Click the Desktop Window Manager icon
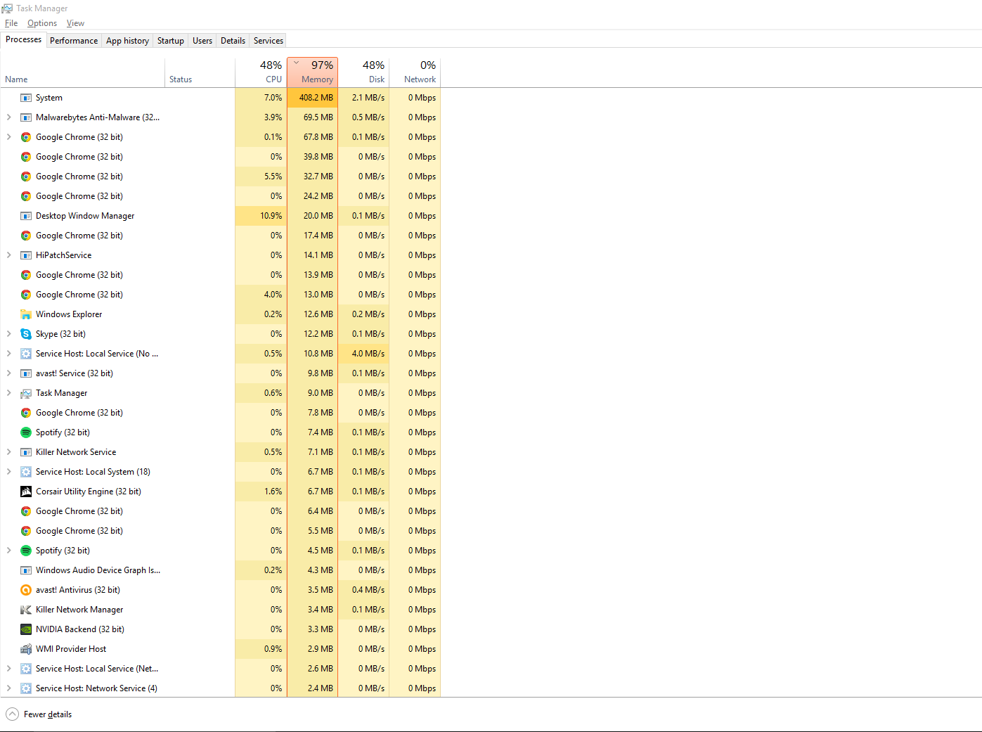Viewport: 982px width, 732px height. coord(26,216)
